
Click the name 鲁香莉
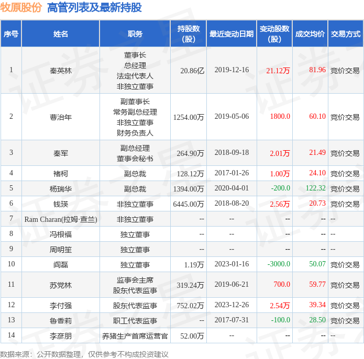tap(61, 321)
